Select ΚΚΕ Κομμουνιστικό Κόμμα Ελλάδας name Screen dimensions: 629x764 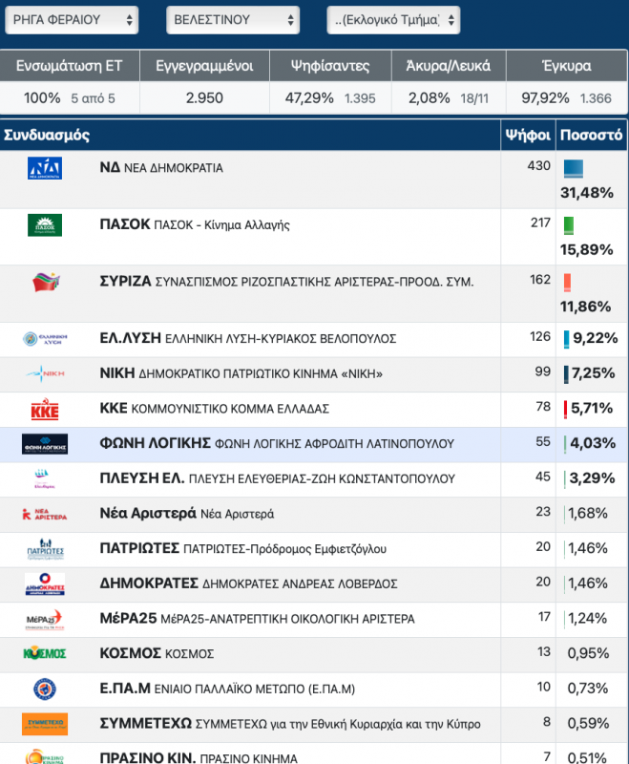point(214,409)
